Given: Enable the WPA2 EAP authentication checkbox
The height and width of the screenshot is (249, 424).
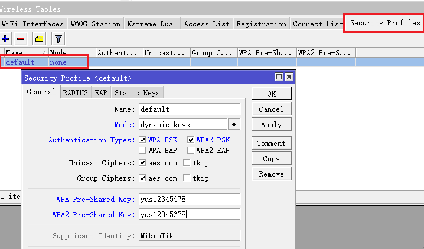Looking at the screenshot, I should (191, 150).
